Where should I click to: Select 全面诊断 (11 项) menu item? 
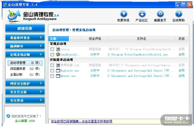25,75
